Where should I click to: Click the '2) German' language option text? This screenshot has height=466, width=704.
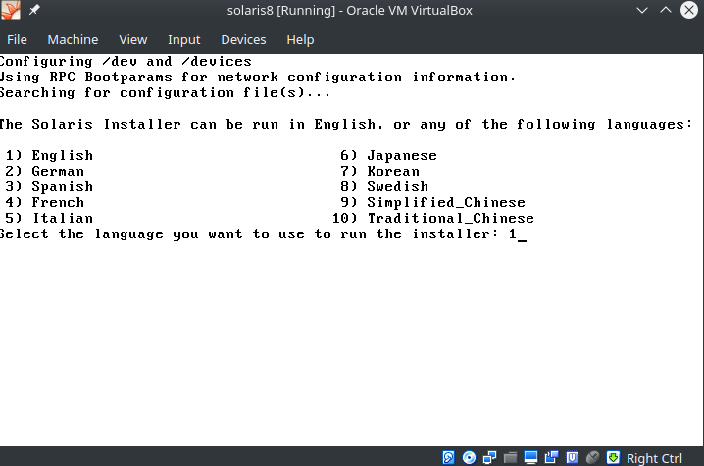pyautogui.click(x=45, y=172)
